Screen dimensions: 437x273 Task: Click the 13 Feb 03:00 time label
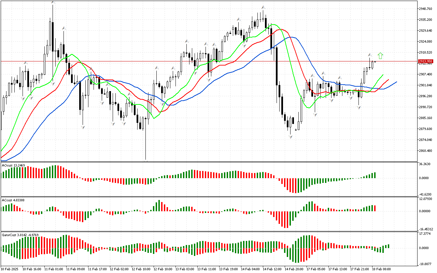[x=185, y=269]
